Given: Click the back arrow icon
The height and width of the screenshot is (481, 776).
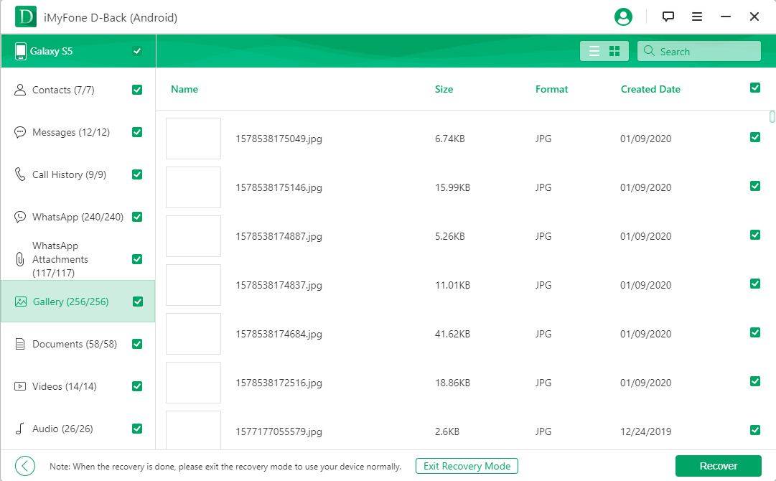Looking at the screenshot, I should 24,466.
